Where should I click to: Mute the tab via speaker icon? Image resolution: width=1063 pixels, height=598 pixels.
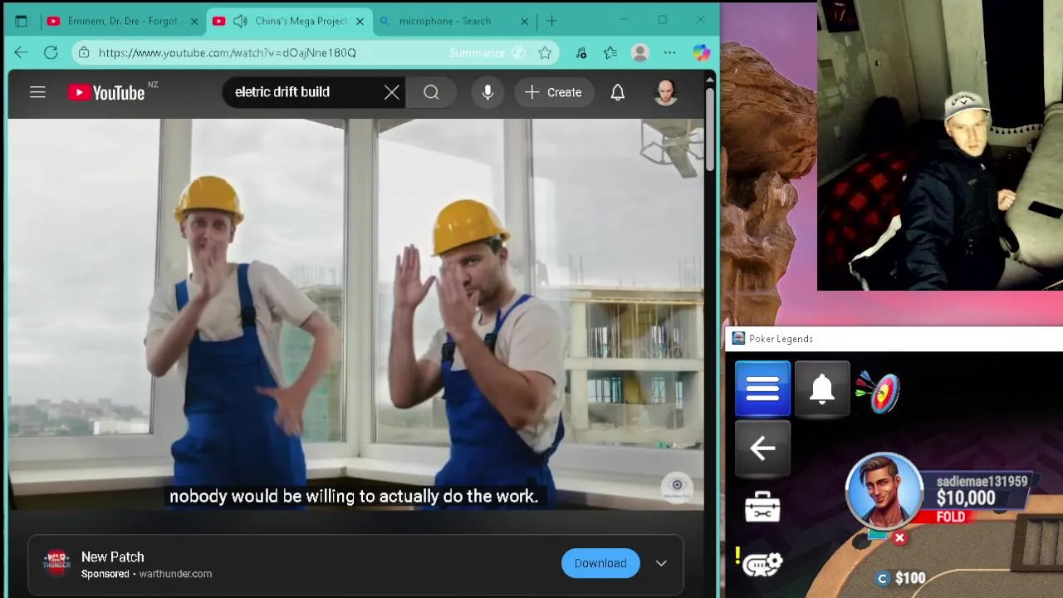[x=240, y=21]
